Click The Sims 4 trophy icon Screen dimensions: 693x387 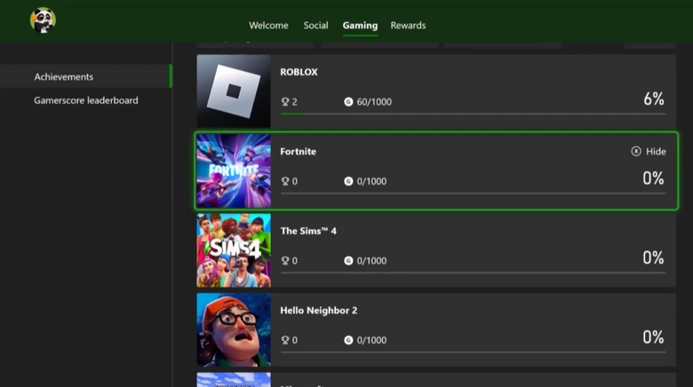285,261
